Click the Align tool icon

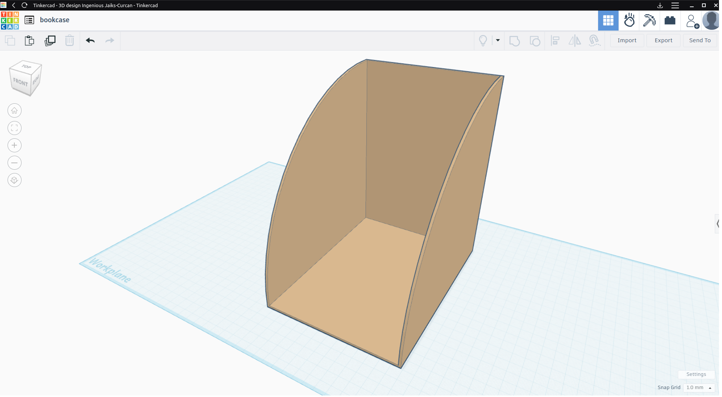click(x=555, y=40)
